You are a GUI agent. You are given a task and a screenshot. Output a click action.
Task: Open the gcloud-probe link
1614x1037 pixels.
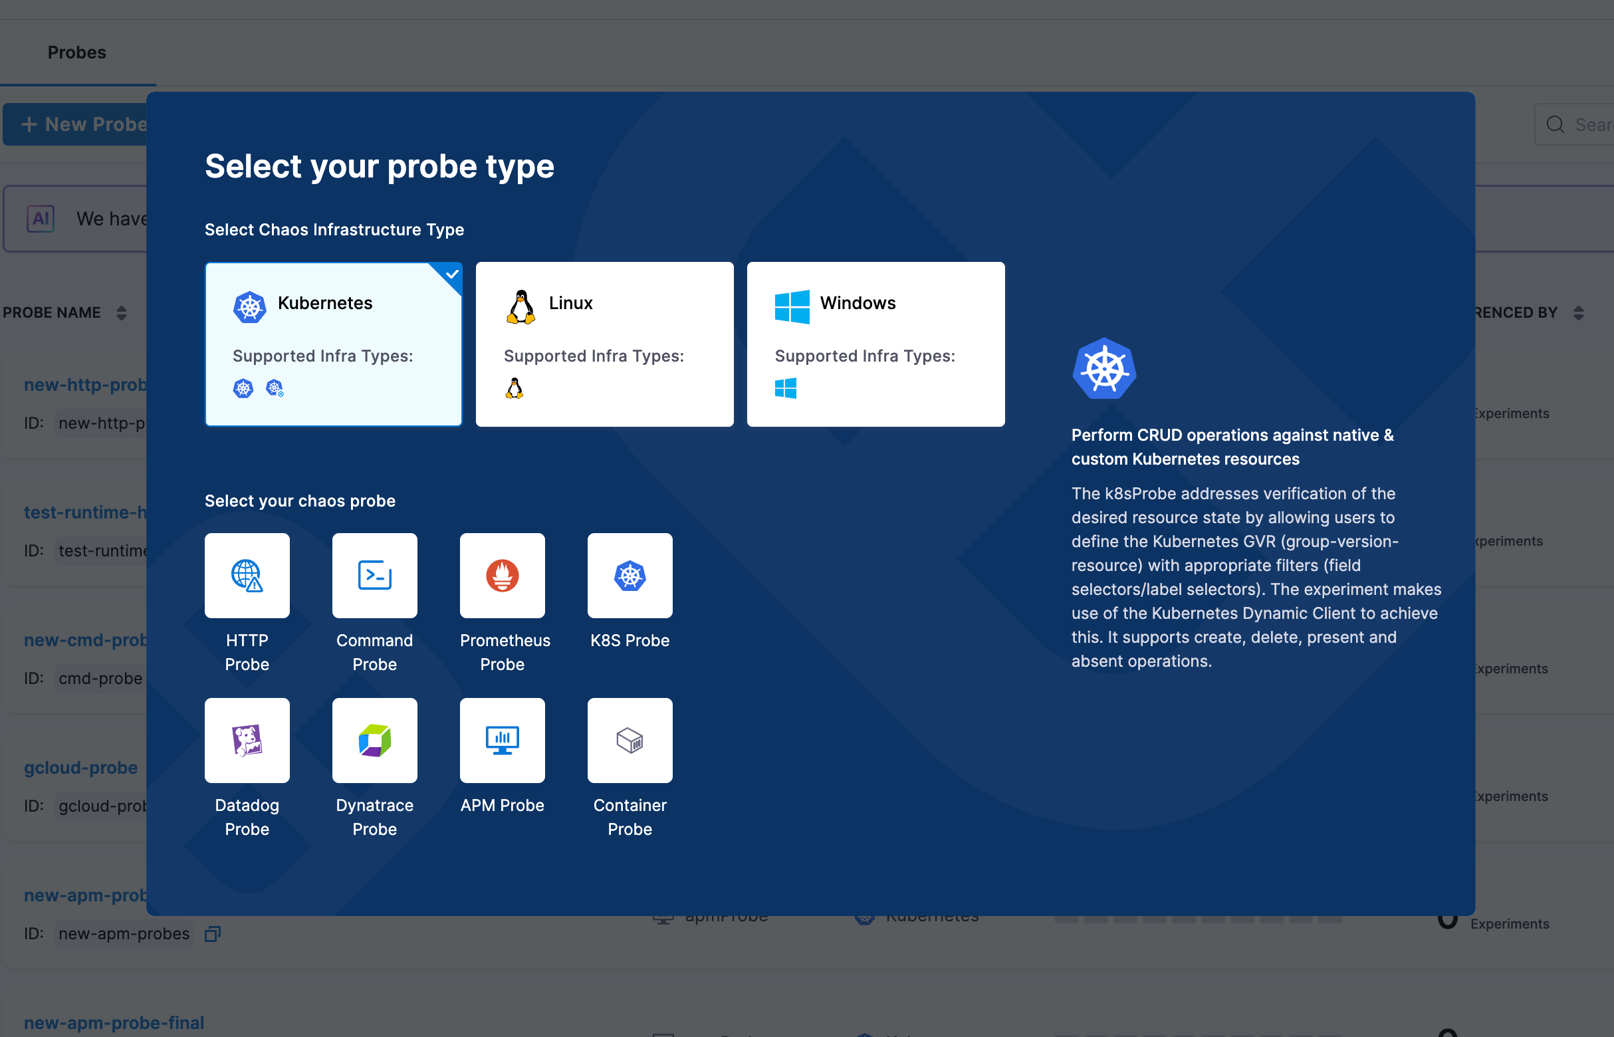[x=81, y=768]
